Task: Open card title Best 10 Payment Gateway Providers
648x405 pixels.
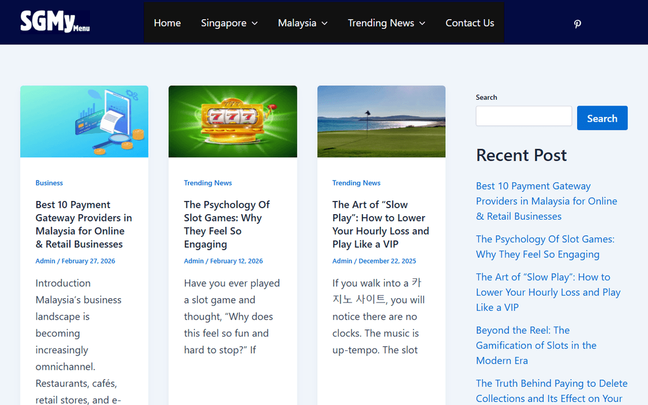Action: pos(83,224)
